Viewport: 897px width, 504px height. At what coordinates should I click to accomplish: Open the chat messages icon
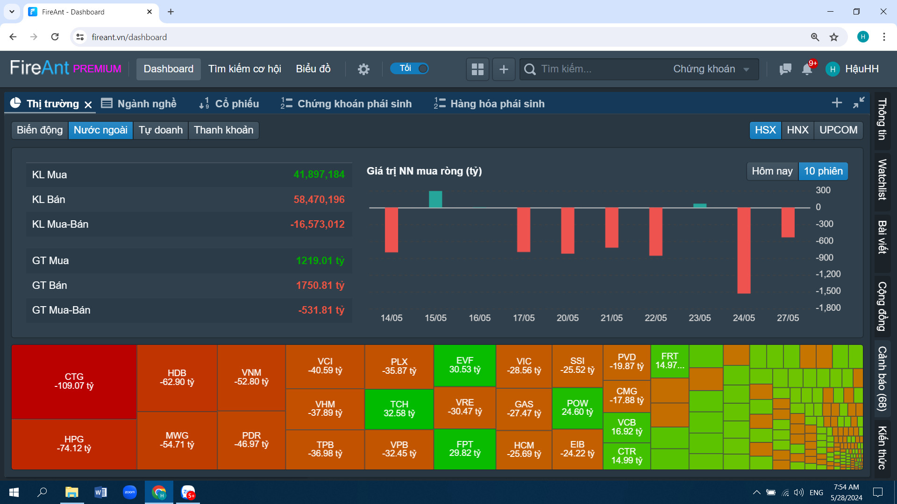click(x=785, y=69)
